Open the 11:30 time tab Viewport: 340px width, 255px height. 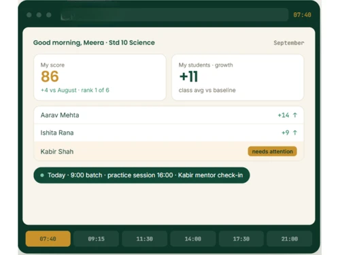pyautogui.click(x=145, y=239)
